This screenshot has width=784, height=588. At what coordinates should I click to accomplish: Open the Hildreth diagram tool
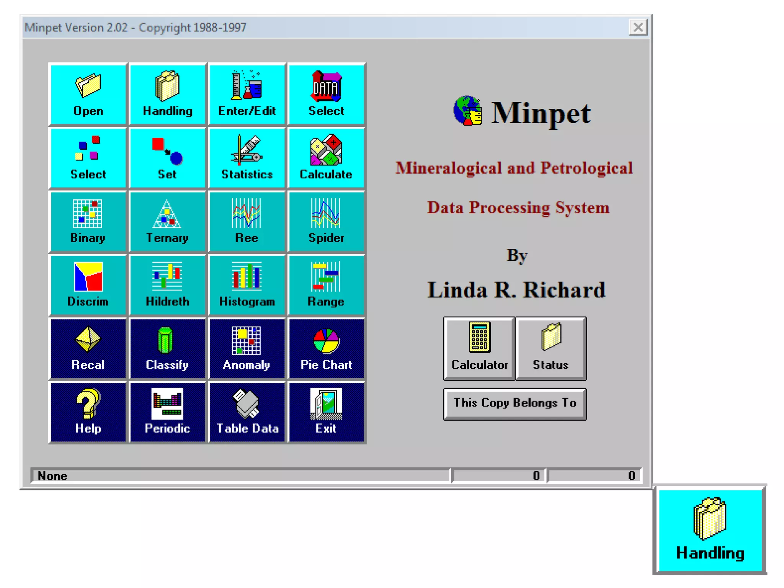(167, 285)
